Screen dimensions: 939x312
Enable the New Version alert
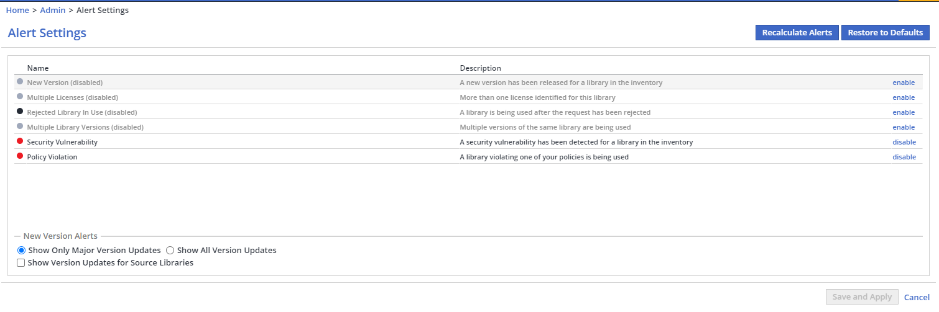904,82
